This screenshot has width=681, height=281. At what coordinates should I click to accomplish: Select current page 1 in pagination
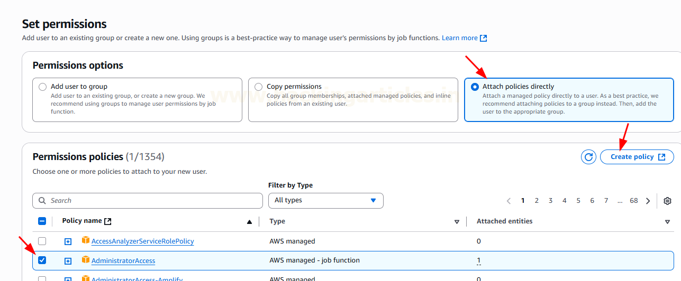[523, 201]
